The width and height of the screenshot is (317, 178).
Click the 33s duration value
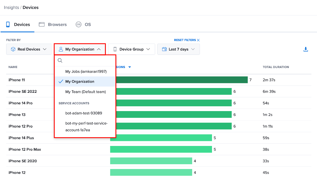266,161
